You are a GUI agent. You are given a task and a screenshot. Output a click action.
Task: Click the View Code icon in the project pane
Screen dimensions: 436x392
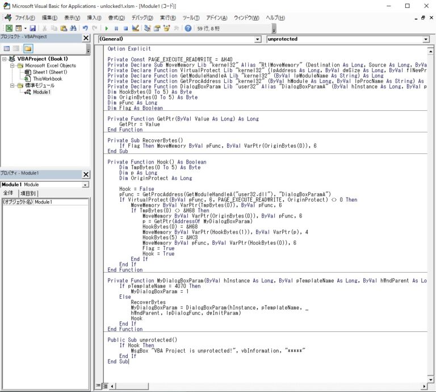pyautogui.click(x=7, y=48)
